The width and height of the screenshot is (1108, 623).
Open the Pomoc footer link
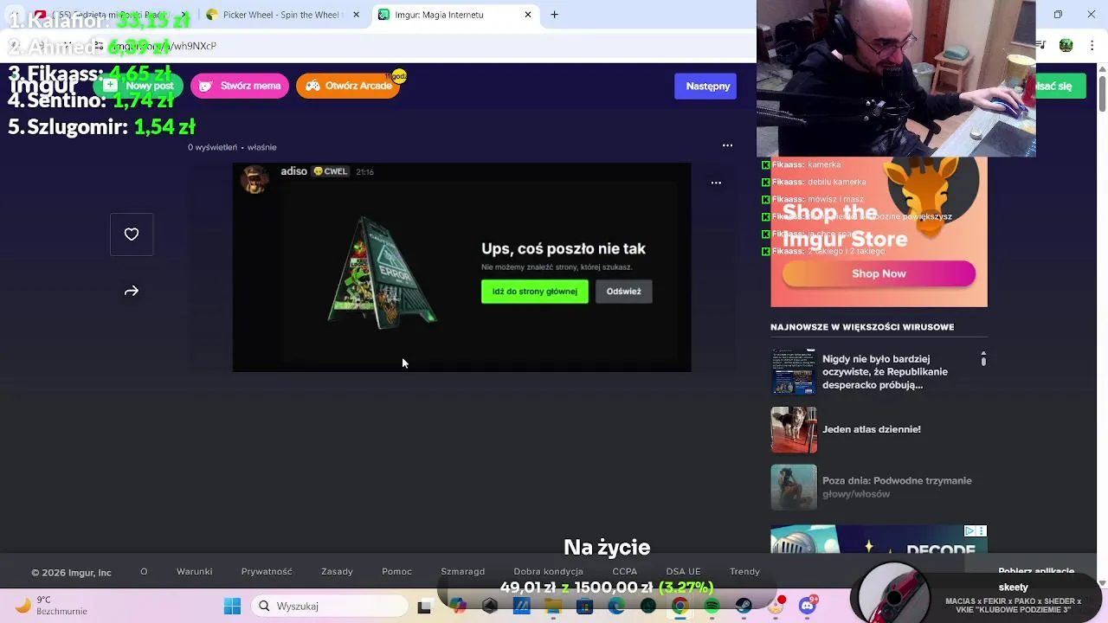click(x=396, y=572)
